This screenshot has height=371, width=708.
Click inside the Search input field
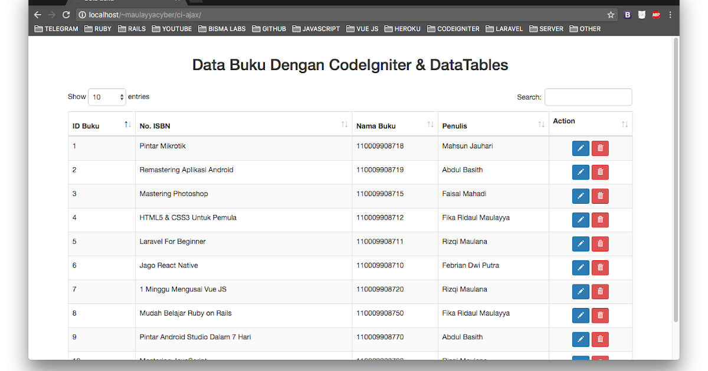click(588, 97)
